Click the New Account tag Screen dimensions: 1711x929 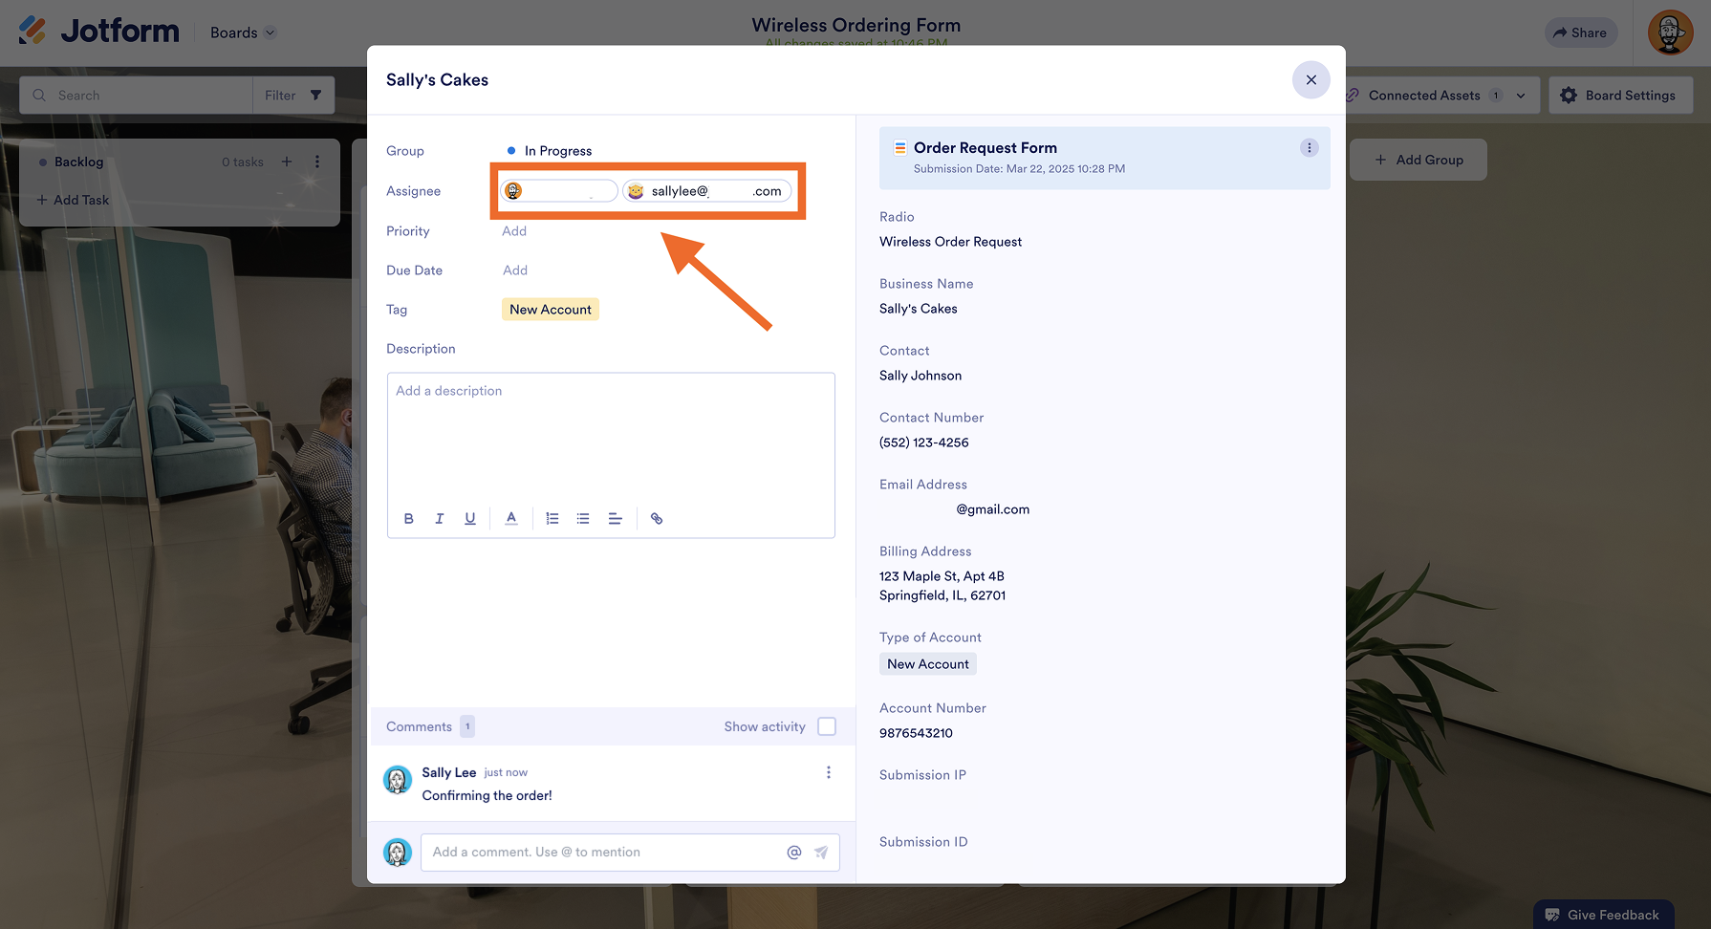click(x=551, y=310)
